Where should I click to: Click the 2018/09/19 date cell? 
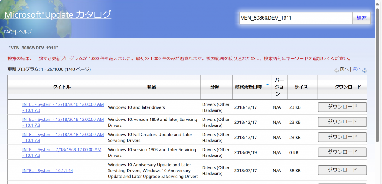(x=245, y=153)
